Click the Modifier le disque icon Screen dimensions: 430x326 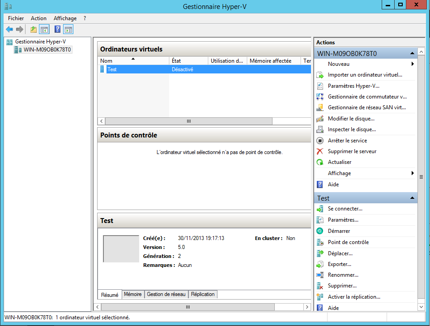click(320, 119)
